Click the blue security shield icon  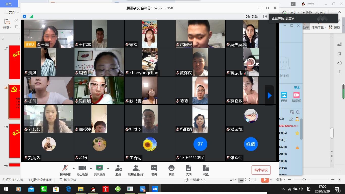(x=24, y=16)
